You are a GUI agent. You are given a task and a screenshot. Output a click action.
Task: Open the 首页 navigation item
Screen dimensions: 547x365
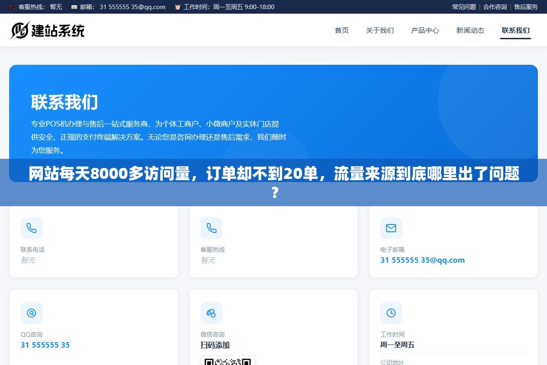tap(342, 31)
